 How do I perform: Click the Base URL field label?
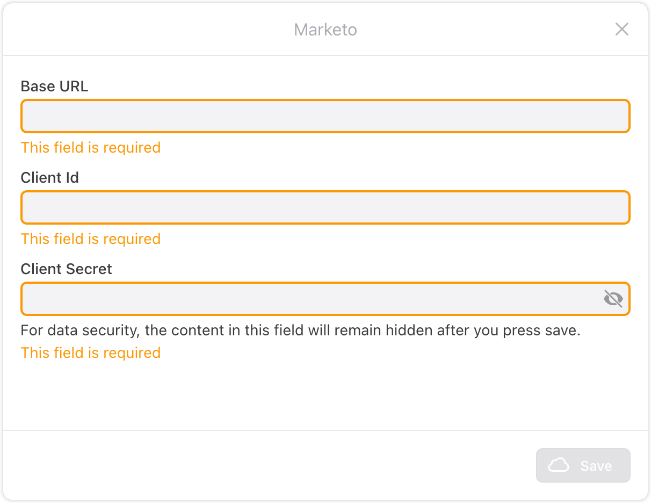(x=54, y=86)
